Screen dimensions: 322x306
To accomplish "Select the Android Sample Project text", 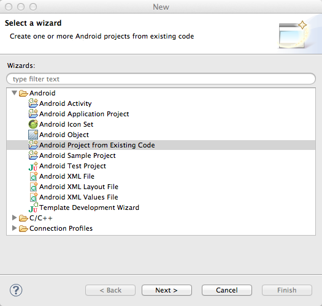I will click(77, 155).
